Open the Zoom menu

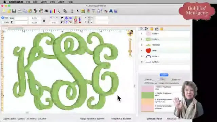tap(61, 2)
